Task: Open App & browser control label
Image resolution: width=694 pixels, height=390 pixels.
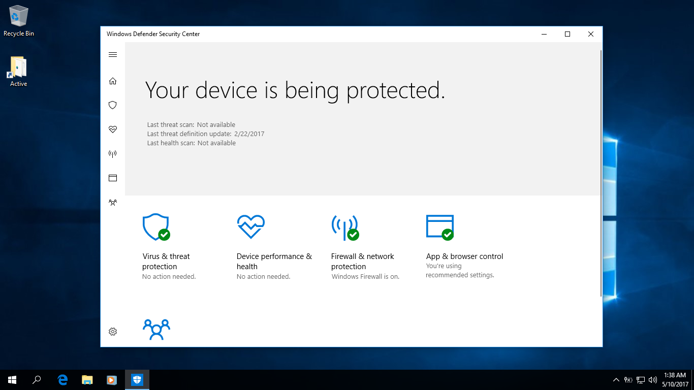Action: point(465,256)
